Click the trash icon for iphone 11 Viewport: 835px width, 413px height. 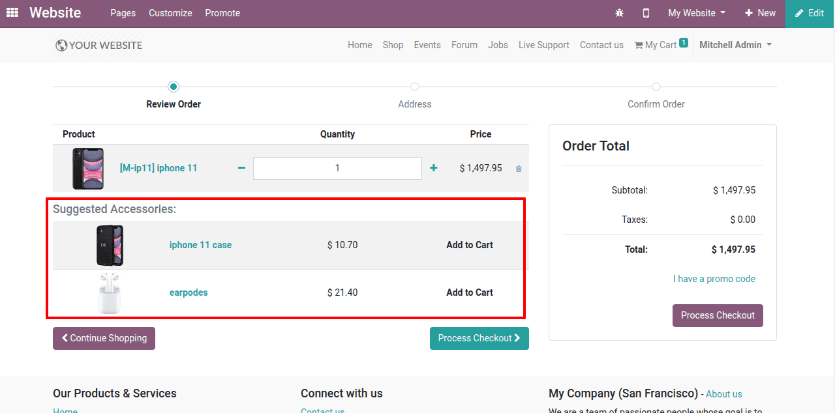(519, 169)
